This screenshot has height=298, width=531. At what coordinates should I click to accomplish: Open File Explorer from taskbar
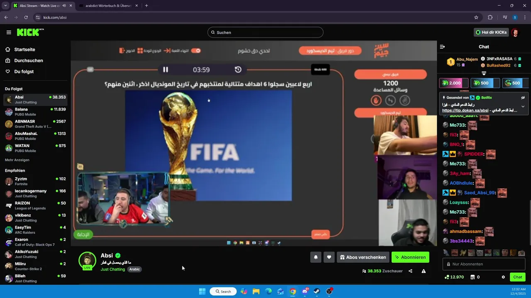(x=256, y=291)
